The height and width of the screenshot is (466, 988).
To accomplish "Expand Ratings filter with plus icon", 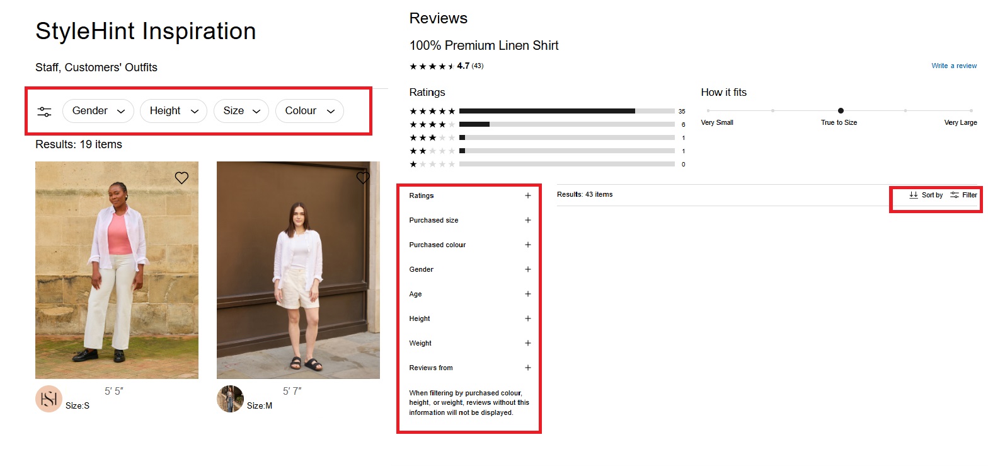I will pyautogui.click(x=528, y=195).
